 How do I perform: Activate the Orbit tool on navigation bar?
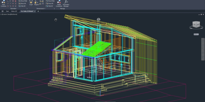203,52
